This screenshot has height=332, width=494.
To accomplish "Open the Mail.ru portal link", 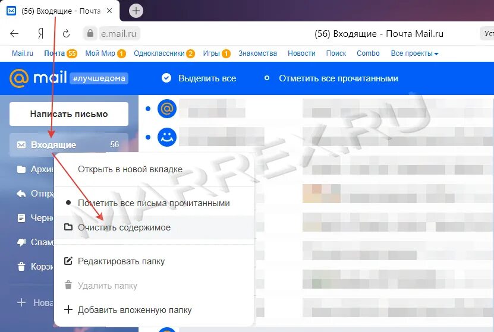I will coord(23,53).
